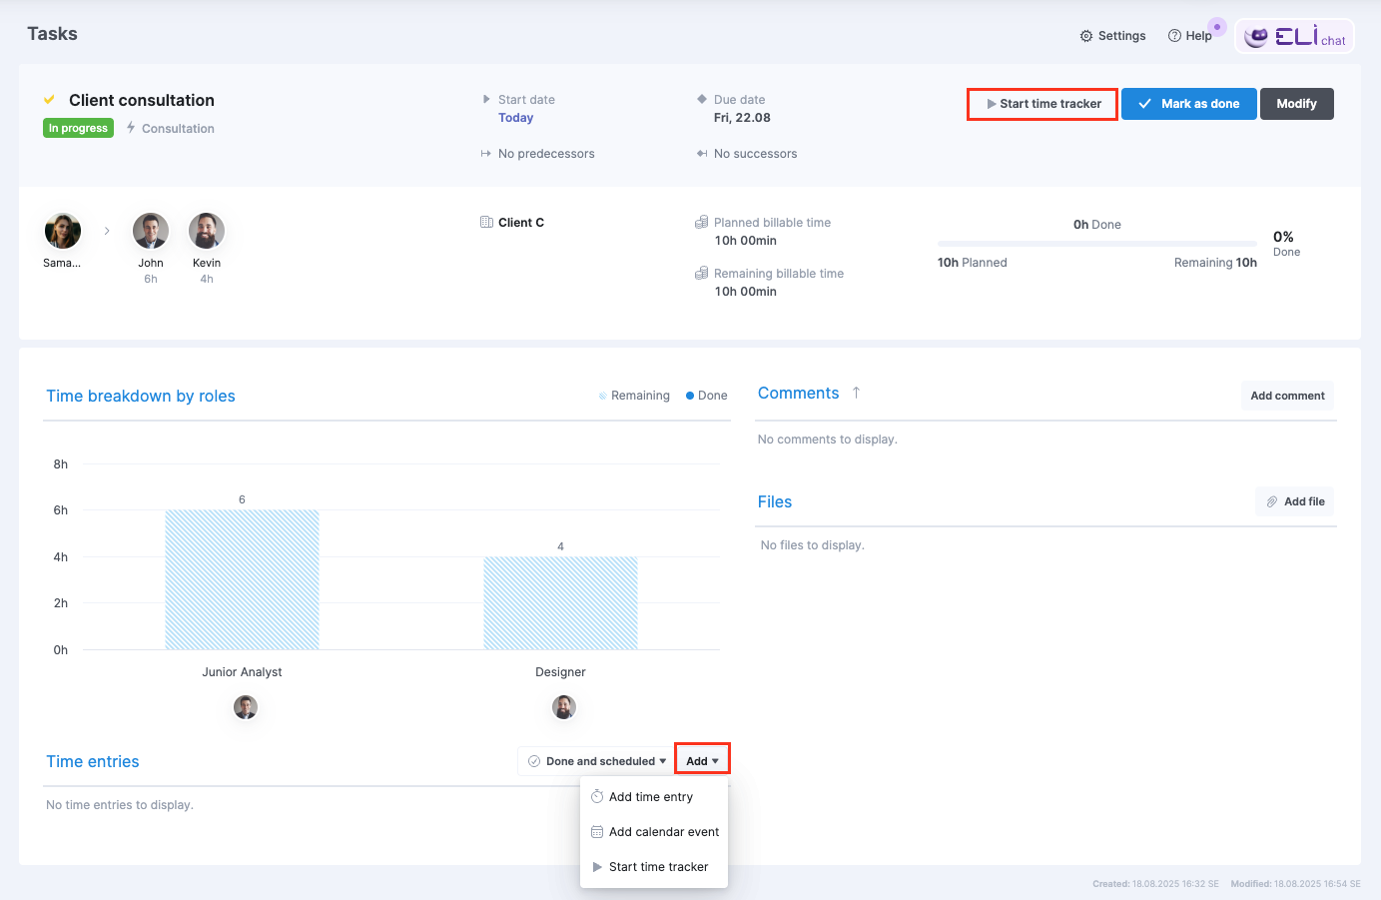Viewport: 1381px width, 900px height.
Task: Click the Today start date link
Action: (x=515, y=118)
